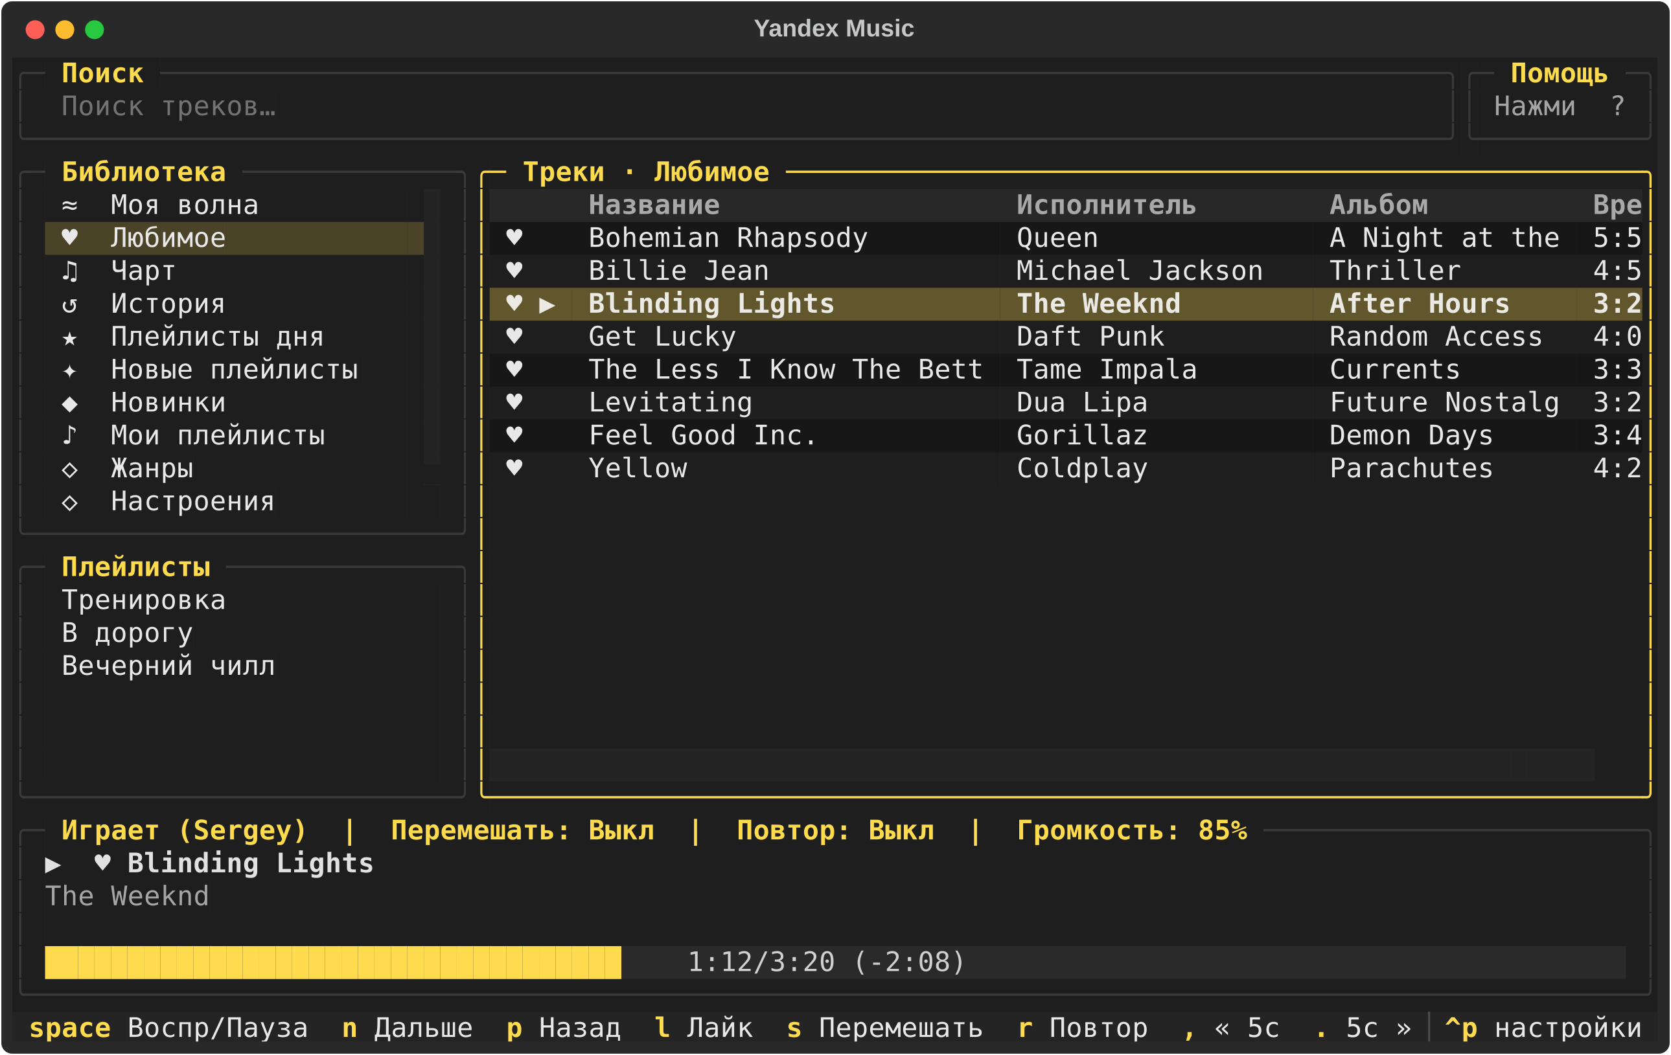The width and height of the screenshot is (1671, 1055).
Task: Select the Get Lucky track title
Action: pyautogui.click(x=662, y=337)
